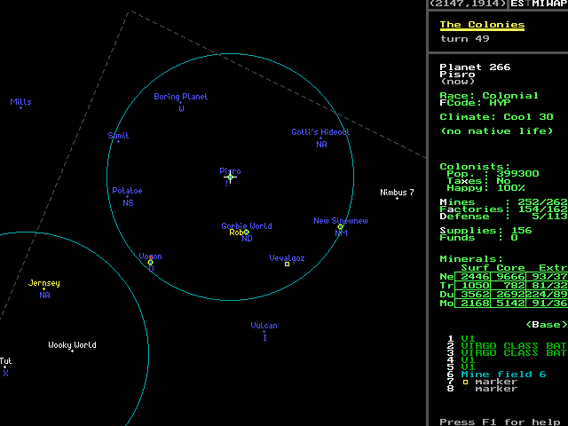Select Gotti's Hideout planet
Viewport: 568px width, 426px height.
point(320,138)
